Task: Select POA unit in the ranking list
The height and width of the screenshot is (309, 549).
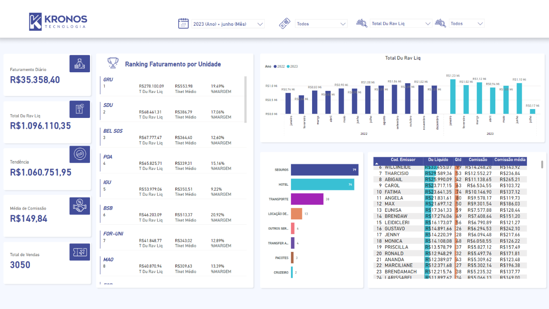Action: point(108,157)
